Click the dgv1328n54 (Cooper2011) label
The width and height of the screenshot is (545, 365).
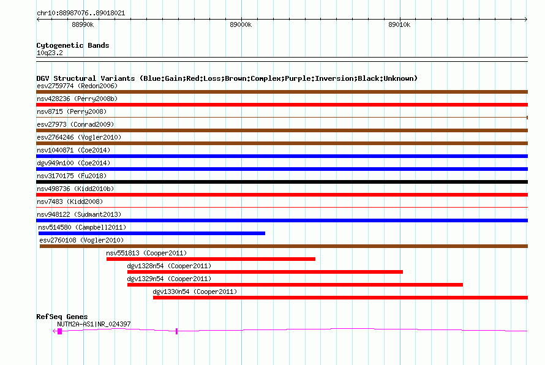[x=169, y=266]
